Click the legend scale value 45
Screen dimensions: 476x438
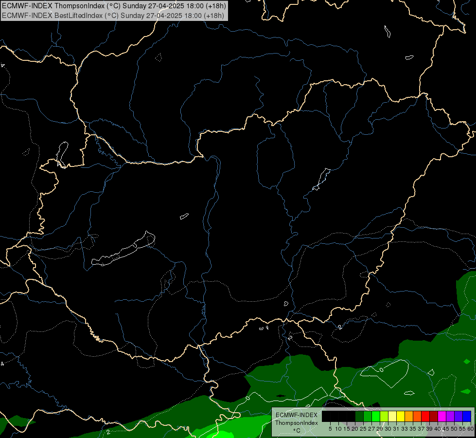[x=446, y=429]
